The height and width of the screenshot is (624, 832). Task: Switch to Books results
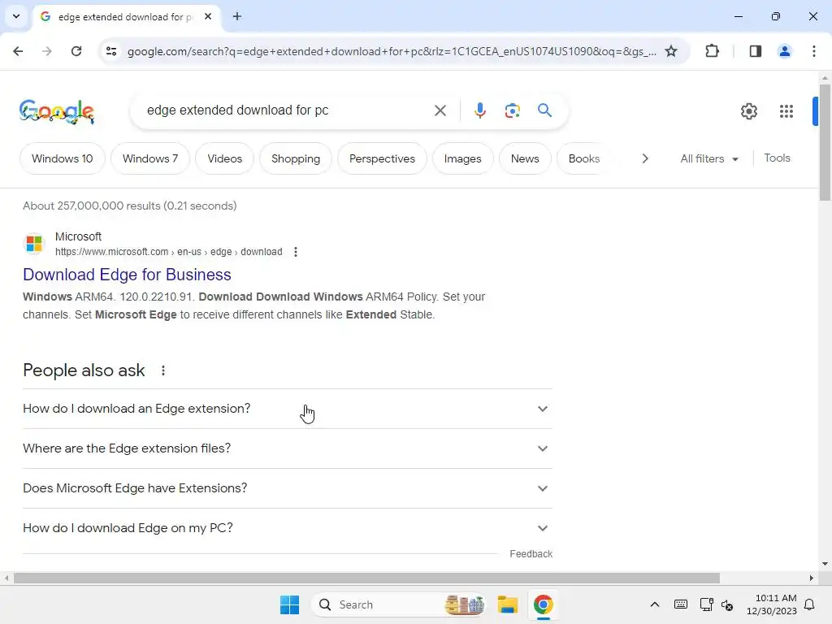[583, 158]
